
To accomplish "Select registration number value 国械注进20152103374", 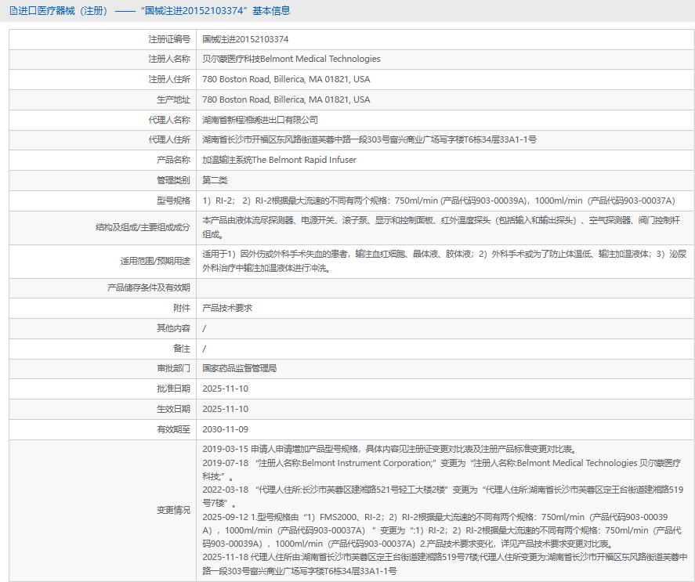I will point(245,39).
